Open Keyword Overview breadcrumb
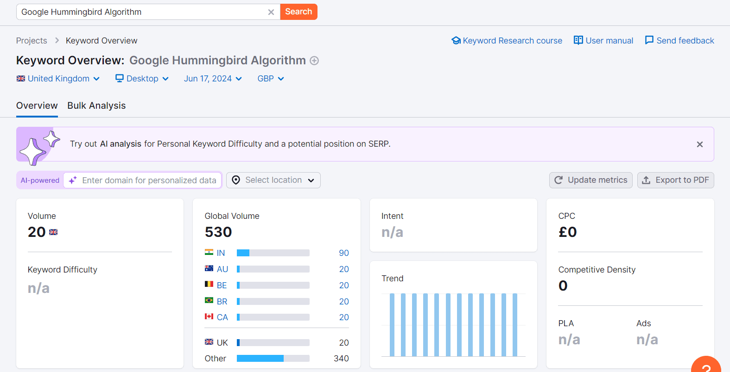 click(102, 41)
